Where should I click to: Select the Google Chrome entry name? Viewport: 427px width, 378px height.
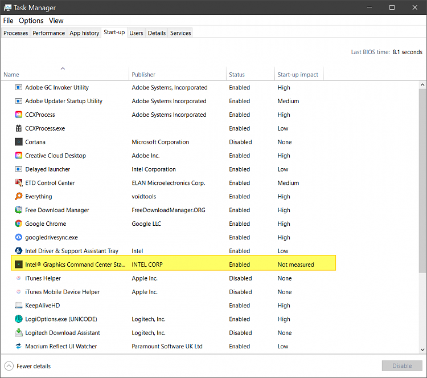(x=46, y=224)
